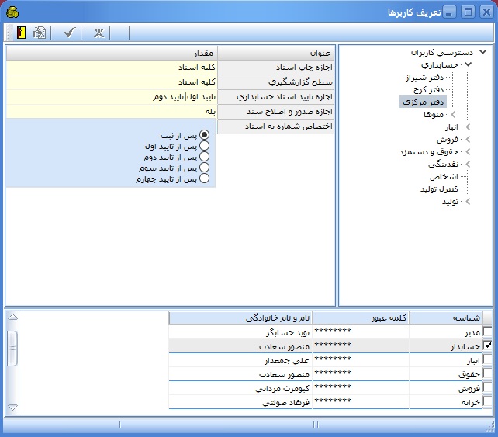Tick the 'خزانه' user checkbox

pyautogui.click(x=487, y=402)
